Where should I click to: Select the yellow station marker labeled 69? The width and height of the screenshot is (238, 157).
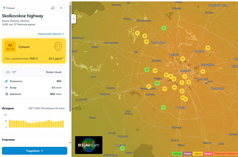[x=207, y=48]
